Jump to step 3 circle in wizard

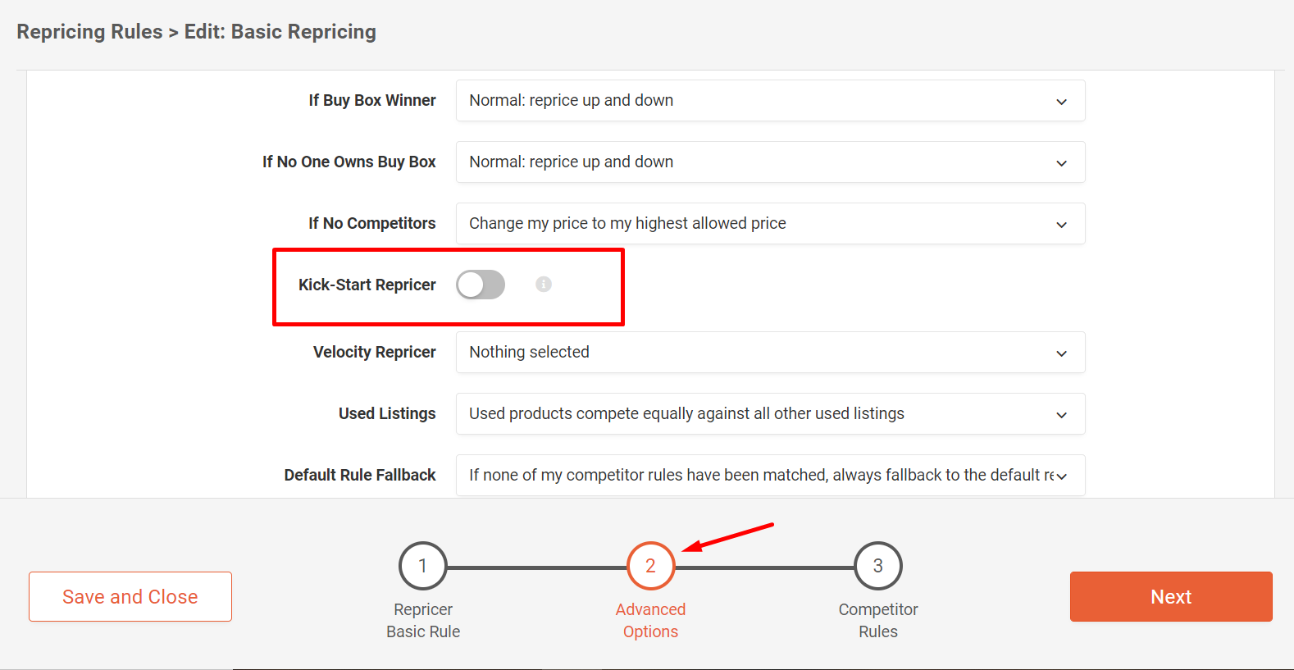pos(878,566)
